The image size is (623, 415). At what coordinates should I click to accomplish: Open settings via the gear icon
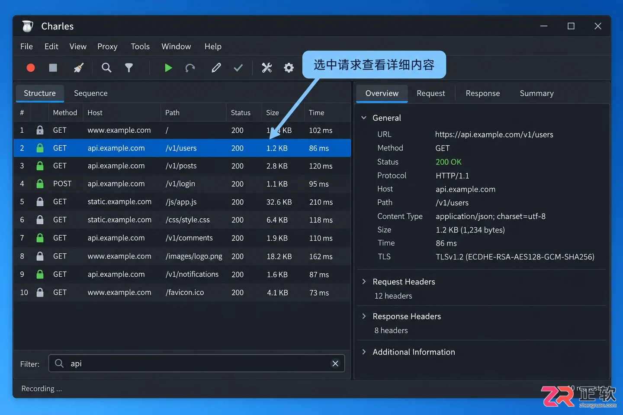click(289, 68)
